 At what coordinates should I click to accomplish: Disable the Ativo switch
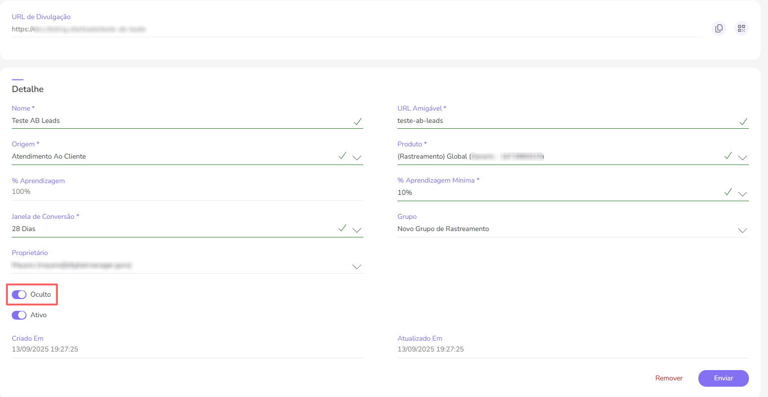click(x=19, y=315)
